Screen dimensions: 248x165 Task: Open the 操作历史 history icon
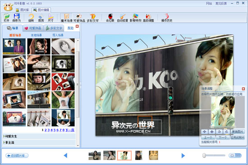167,18
